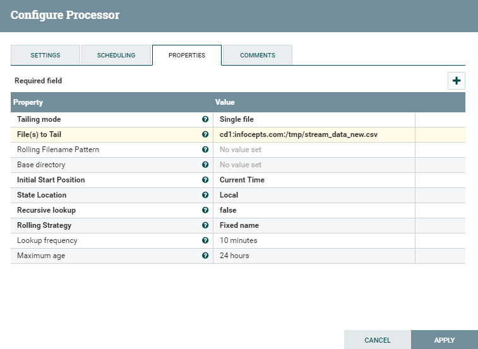Click help icon beside State Location
The image size is (478, 349).
coord(205,195)
